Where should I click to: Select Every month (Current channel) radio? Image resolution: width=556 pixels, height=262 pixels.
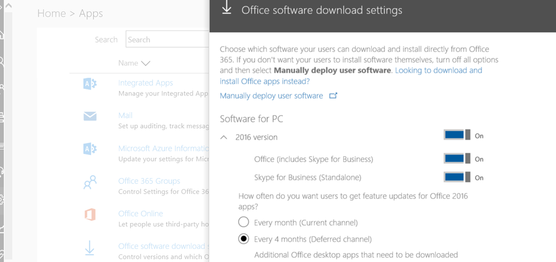click(x=243, y=222)
